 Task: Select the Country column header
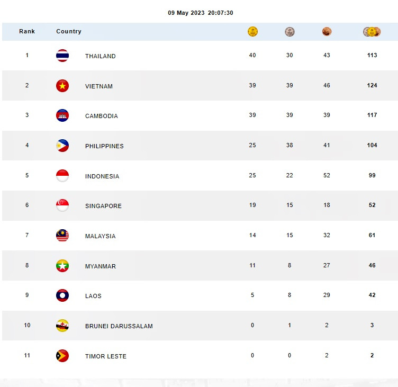click(x=69, y=31)
